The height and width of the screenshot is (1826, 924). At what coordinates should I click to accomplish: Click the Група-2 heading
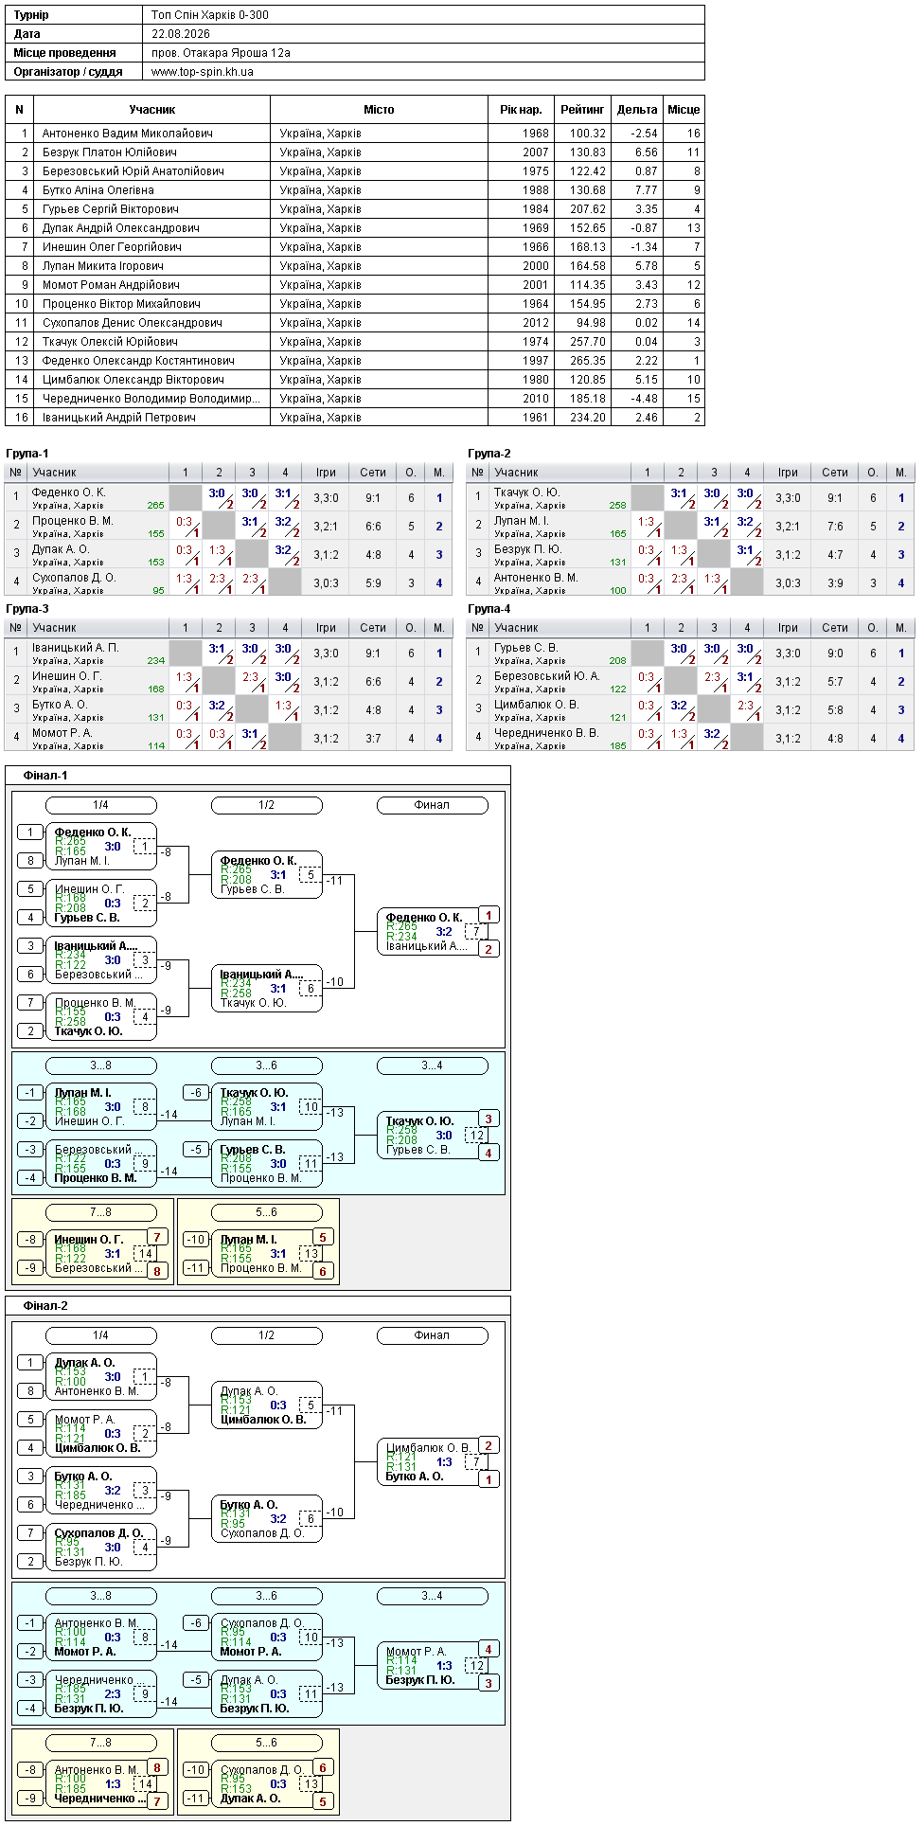tap(489, 454)
